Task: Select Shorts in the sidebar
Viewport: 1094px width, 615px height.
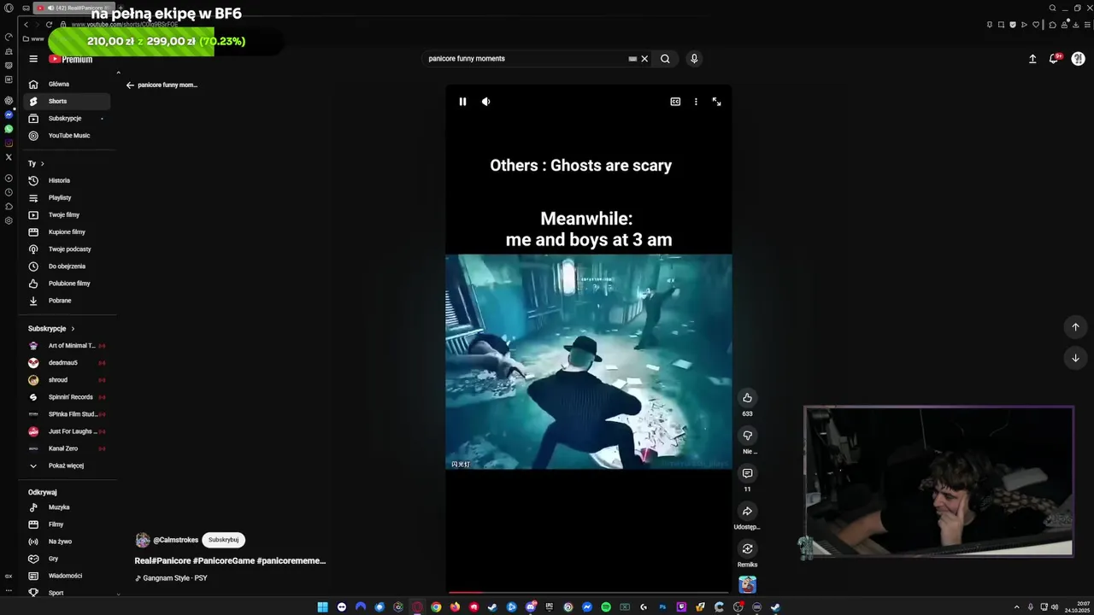Action: click(67, 101)
